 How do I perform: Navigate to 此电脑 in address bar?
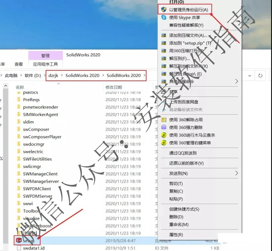coord(11,75)
